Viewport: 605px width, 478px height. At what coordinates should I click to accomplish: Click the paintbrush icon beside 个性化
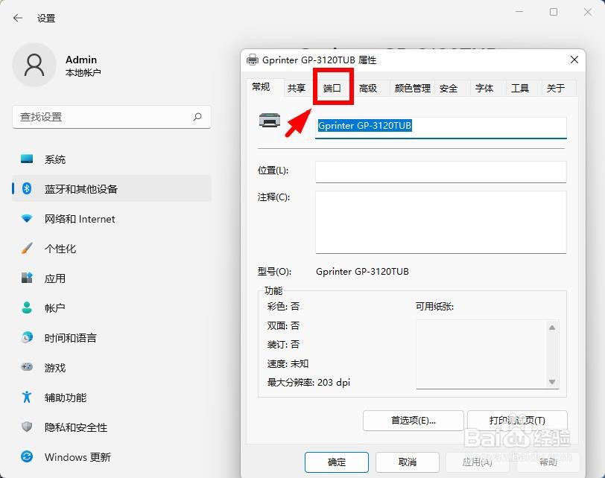tap(27, 248)
